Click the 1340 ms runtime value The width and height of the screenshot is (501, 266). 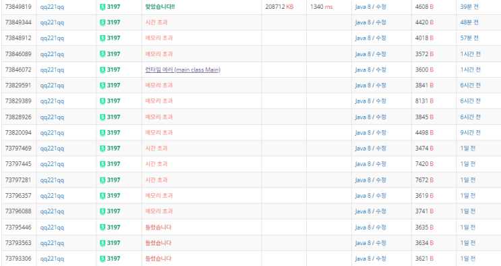click(x=322, y=7)
